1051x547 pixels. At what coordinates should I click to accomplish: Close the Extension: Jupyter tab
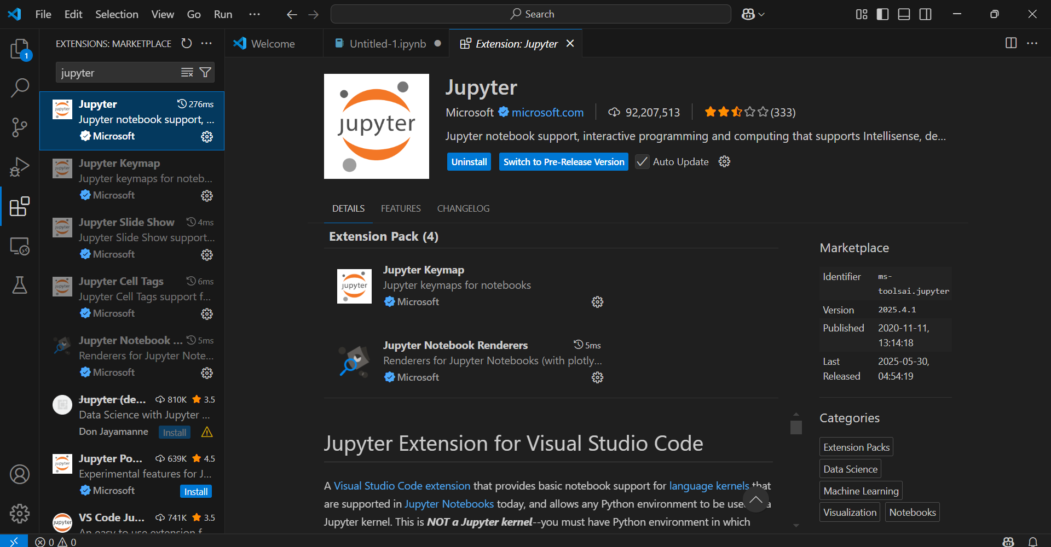570,43
